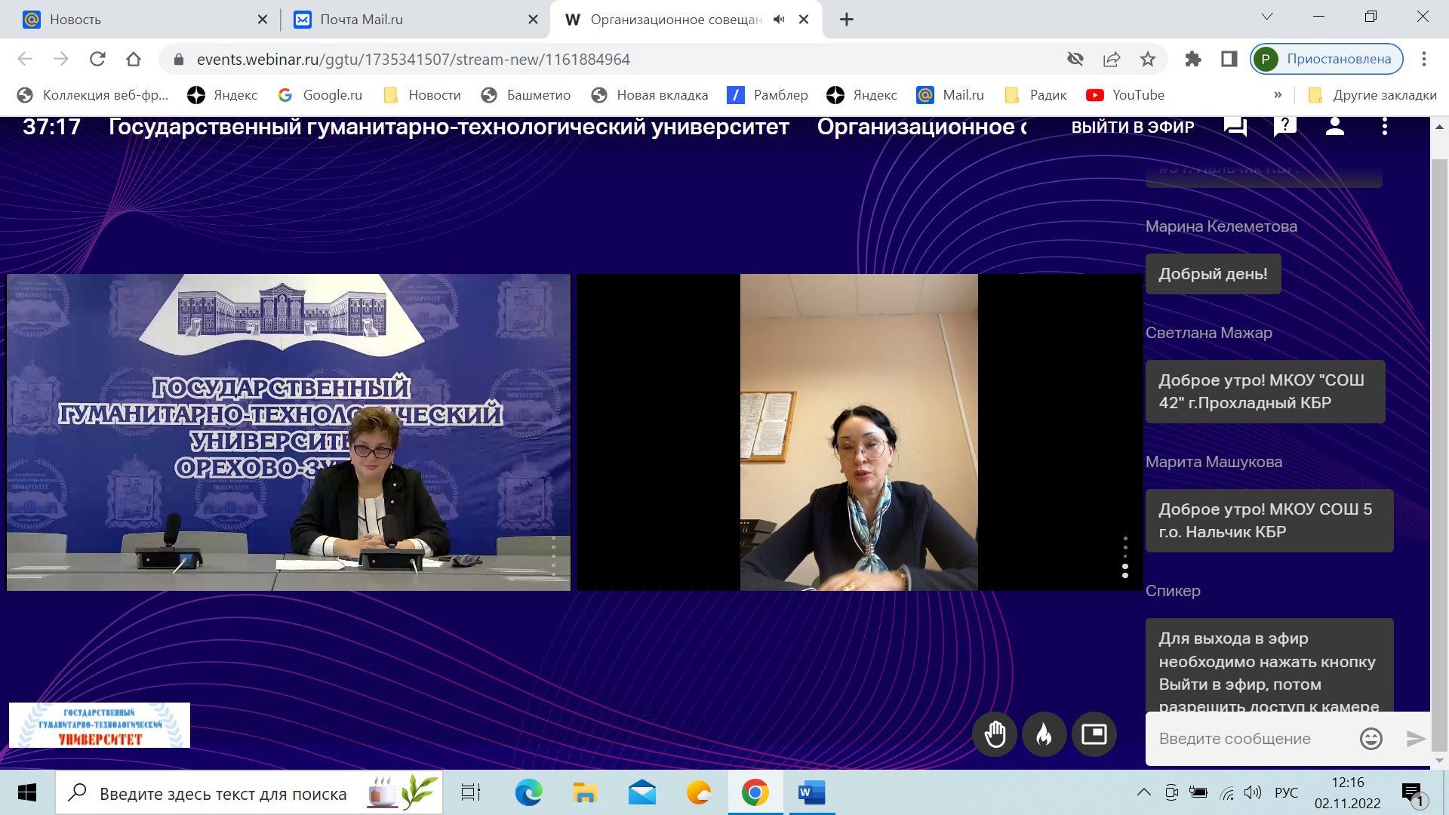
Task: Send the chat message arrow
Action: tap(1415, 738)
